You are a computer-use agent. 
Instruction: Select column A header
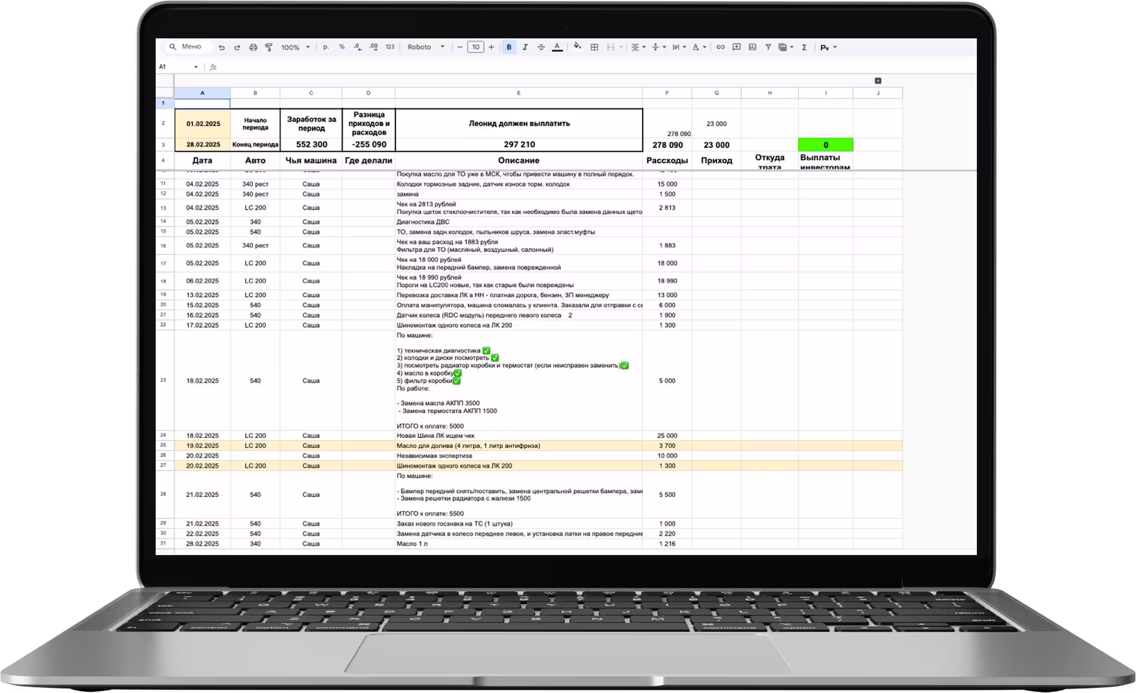202,93
